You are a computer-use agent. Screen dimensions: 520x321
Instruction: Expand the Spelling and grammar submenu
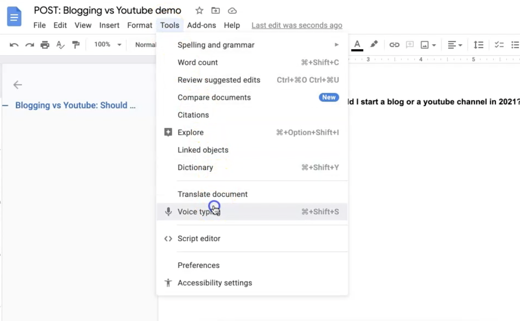pyautogui.click(x=252, y=45)
